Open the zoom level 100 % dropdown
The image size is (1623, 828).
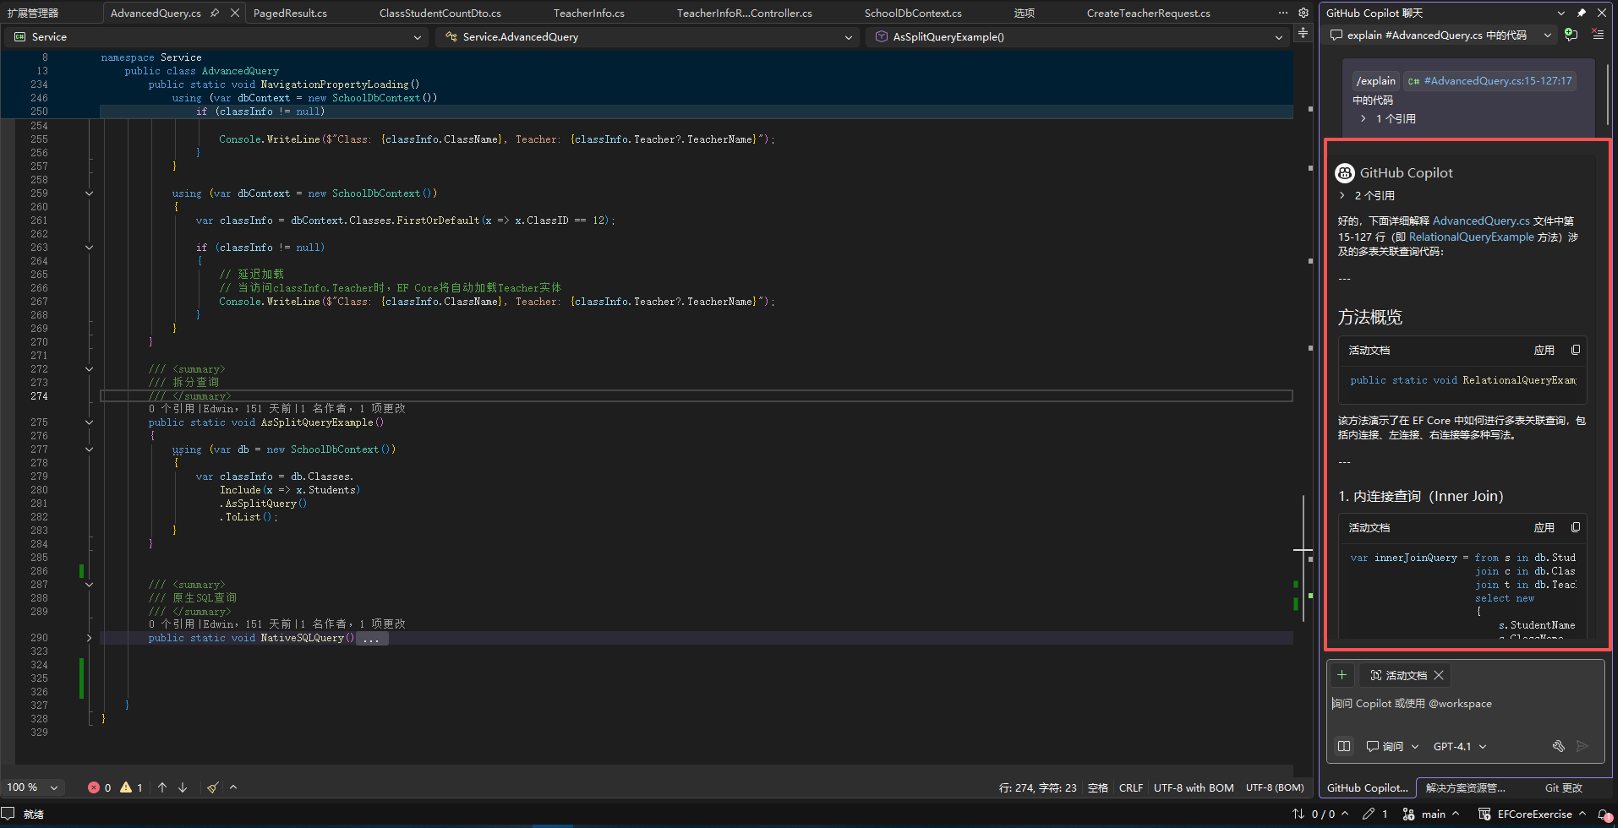click(32, 787)
